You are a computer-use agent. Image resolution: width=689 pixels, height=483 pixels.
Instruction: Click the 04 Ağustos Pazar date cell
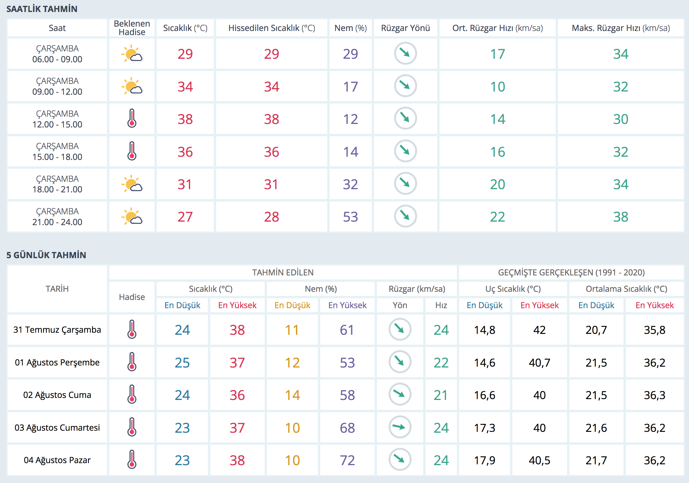point(57,460)
